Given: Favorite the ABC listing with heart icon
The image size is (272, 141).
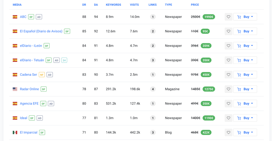Looking at the screenshot, I should [x=228, y=17].
